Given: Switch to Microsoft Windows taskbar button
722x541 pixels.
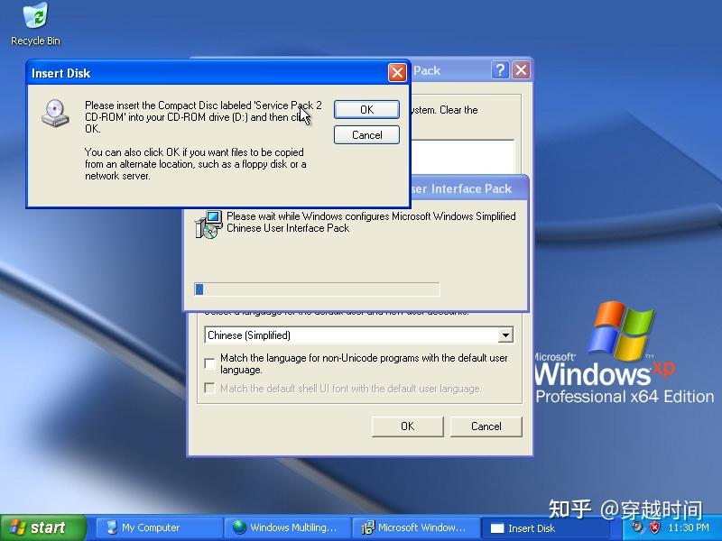Looking at the screenshot, I should coord(415,527).
